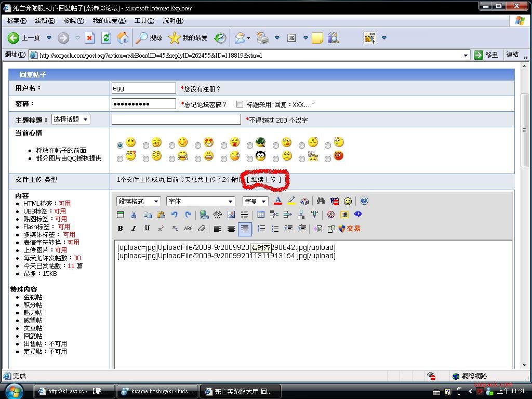532x399 pixels.
Task: Click the font color red A swatch
Action: point(278,201)
